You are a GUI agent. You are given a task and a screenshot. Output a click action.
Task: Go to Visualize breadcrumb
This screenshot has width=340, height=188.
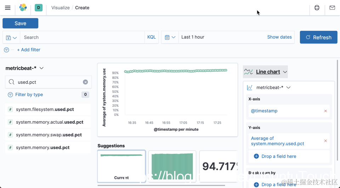61,7
